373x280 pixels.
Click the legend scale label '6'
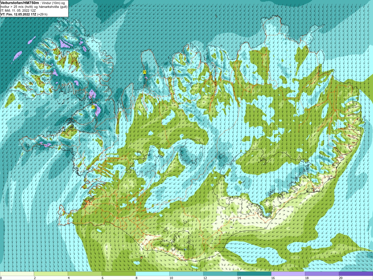103,278
